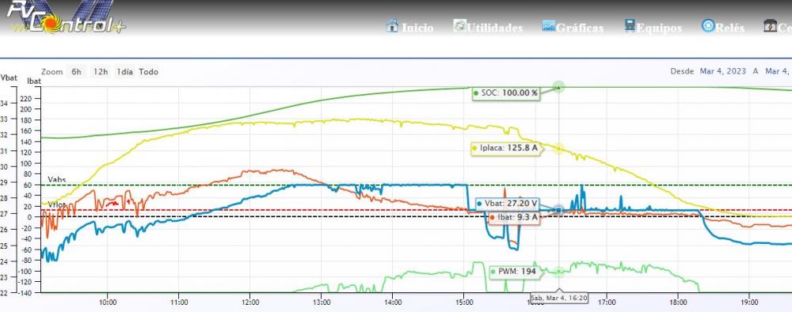Viewport: 792px width, 312px height.
Task: Click the SOC 100.00 % tooltip
Action: pyautogui.click(x=506, y=93)
